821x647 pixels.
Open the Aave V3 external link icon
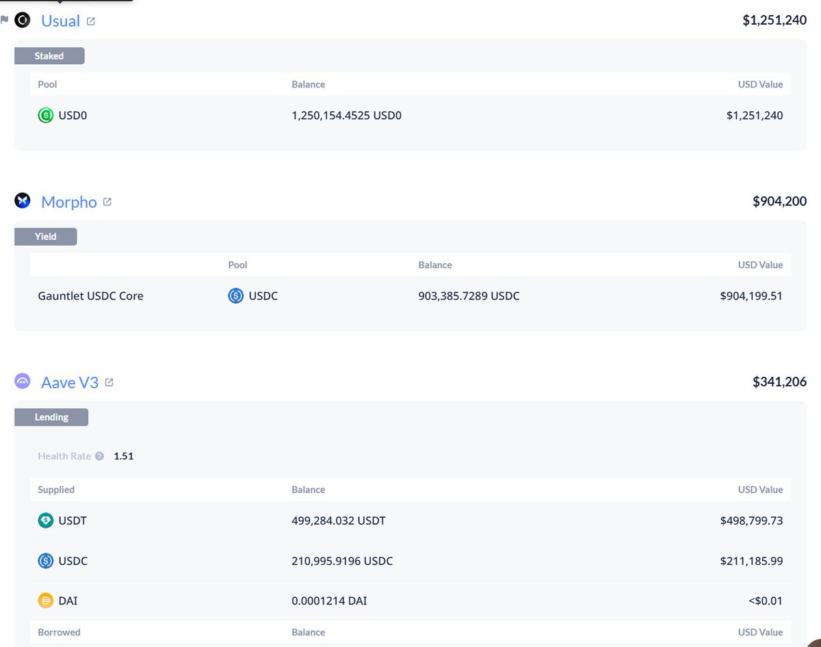(x=109, y=382)
